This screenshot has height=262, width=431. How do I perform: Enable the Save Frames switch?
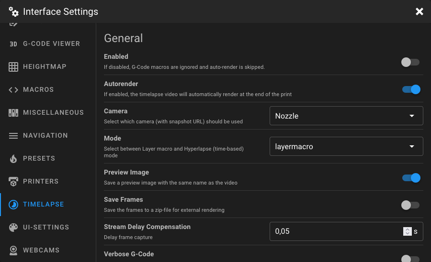point(410,205)
